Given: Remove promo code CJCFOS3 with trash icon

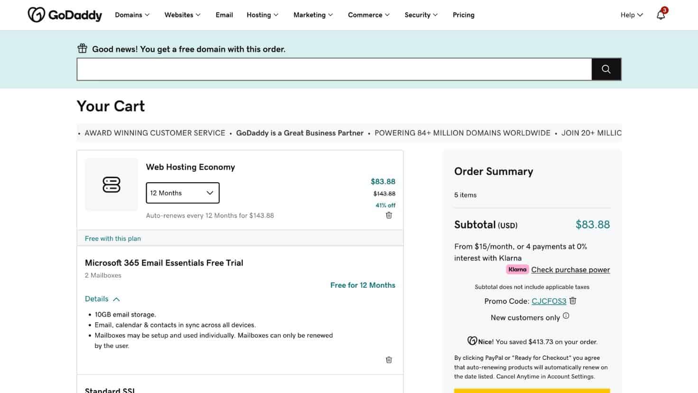Looking at the screenshot, I should (x=573, y=301).
